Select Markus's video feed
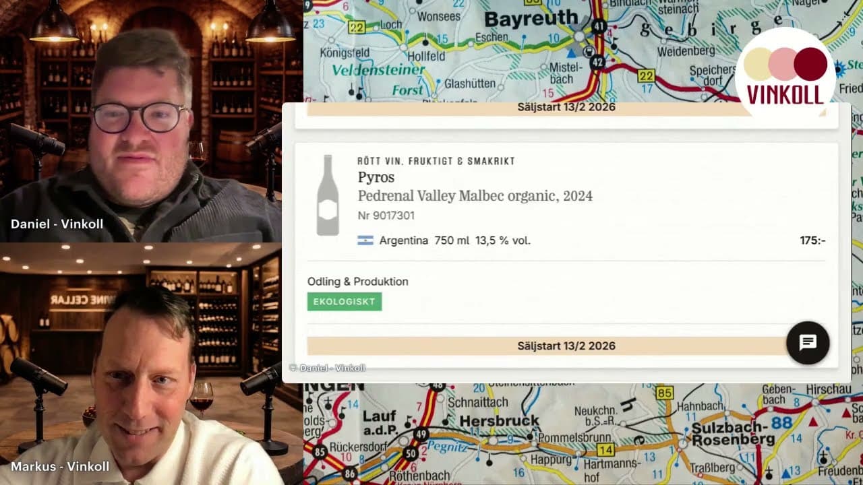The width and height of the screenshot is (863, 485). pos(141,364)
